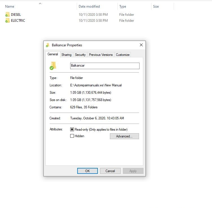212x208 pixels.
Task: Click the ELECTRIC folder icon
Action: point(7,21)
